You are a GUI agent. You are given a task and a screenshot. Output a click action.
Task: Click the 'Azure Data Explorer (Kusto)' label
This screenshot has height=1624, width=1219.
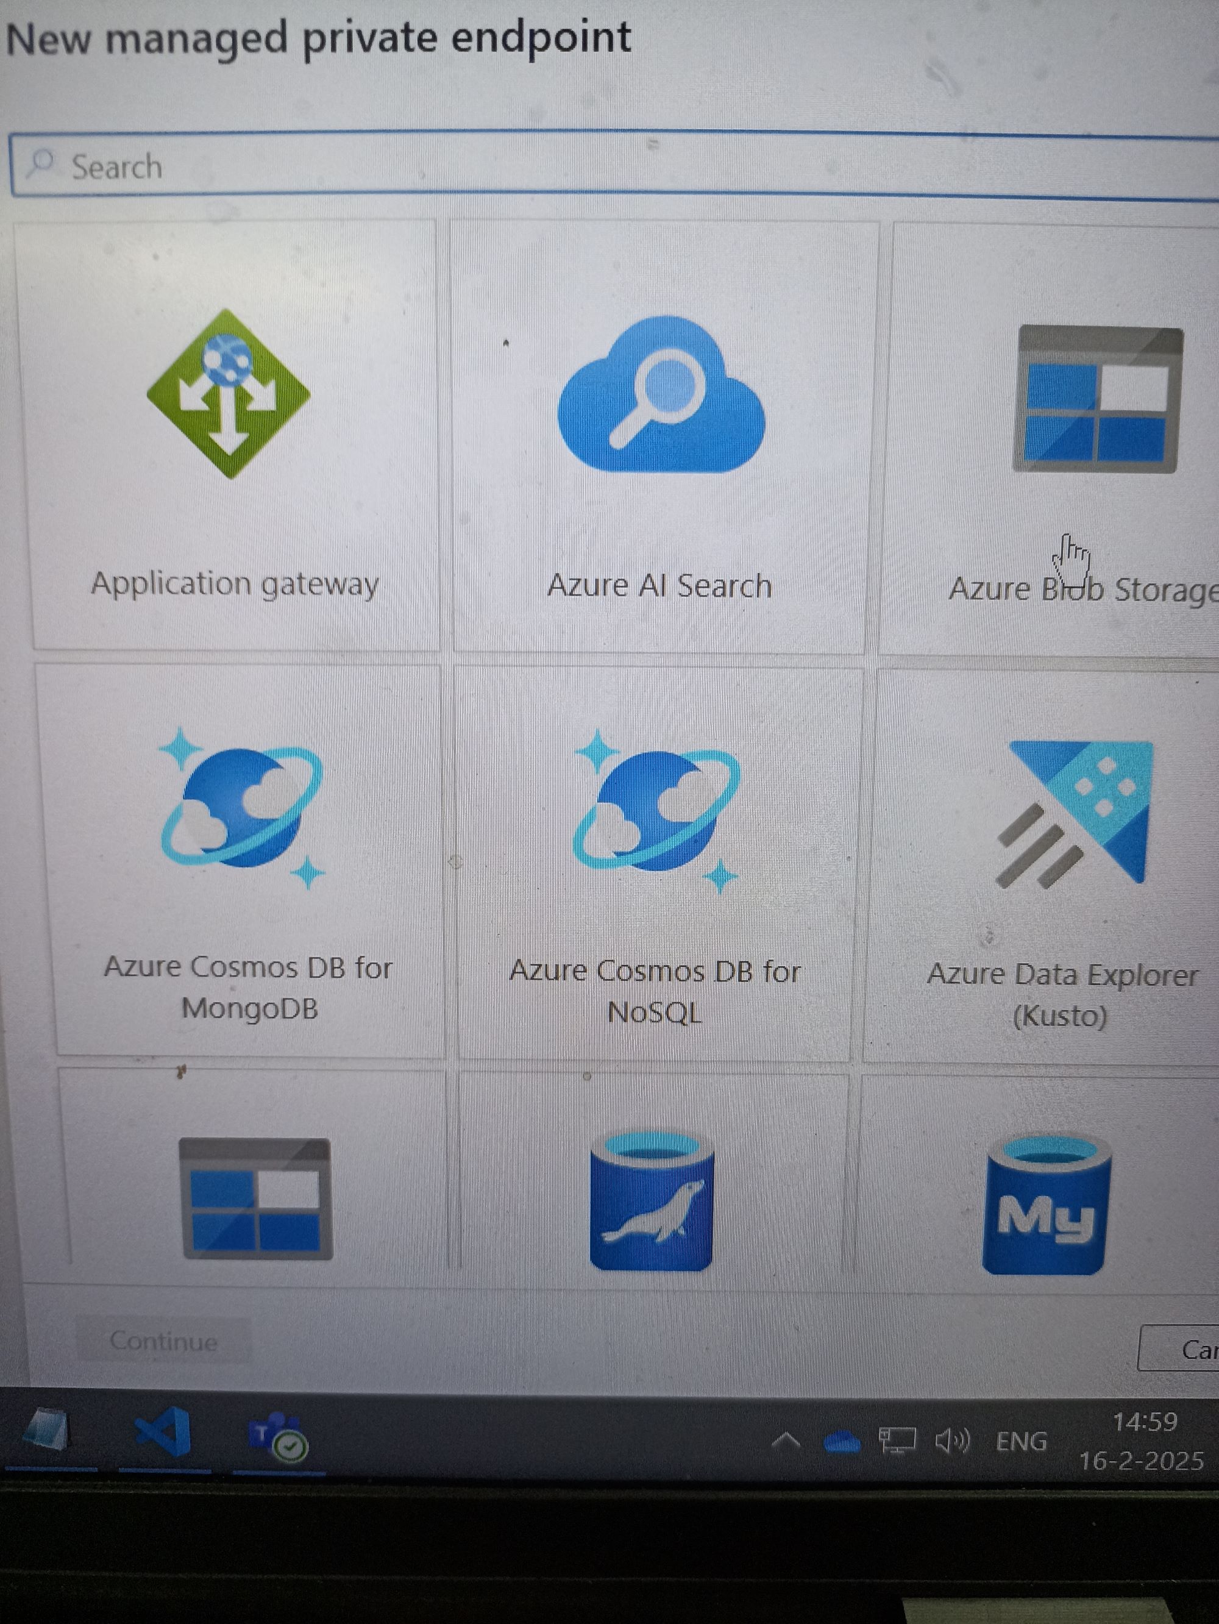(x=1062, y=995)
